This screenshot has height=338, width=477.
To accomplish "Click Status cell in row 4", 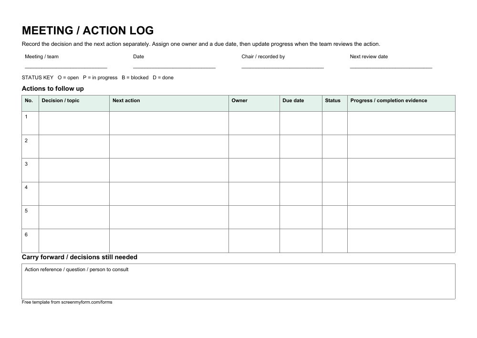I will point(335,194).
